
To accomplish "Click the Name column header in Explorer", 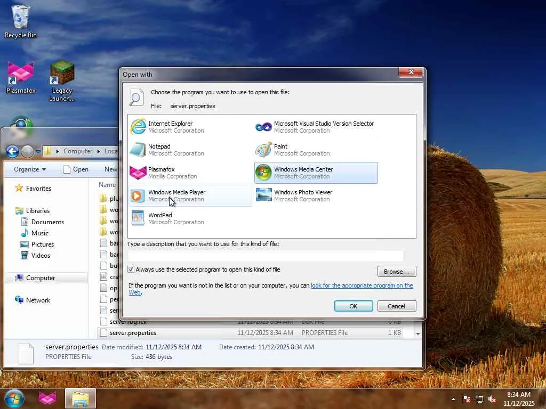I will pos(107,185).
